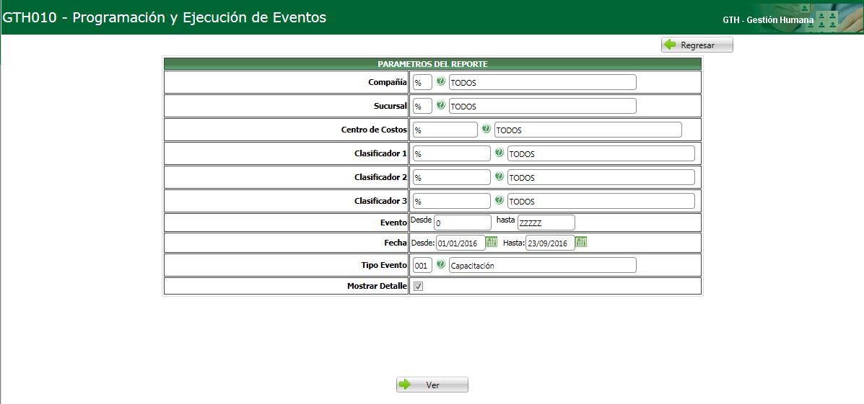Screen dimensions: 864x404
Task: Click the PARAMETROS DEL REPORTE header
Action: (432, 64)
